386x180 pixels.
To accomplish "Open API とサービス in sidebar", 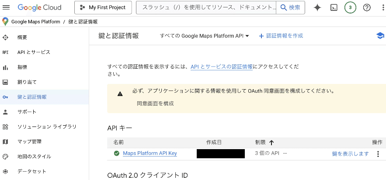I will coord(33,52).
